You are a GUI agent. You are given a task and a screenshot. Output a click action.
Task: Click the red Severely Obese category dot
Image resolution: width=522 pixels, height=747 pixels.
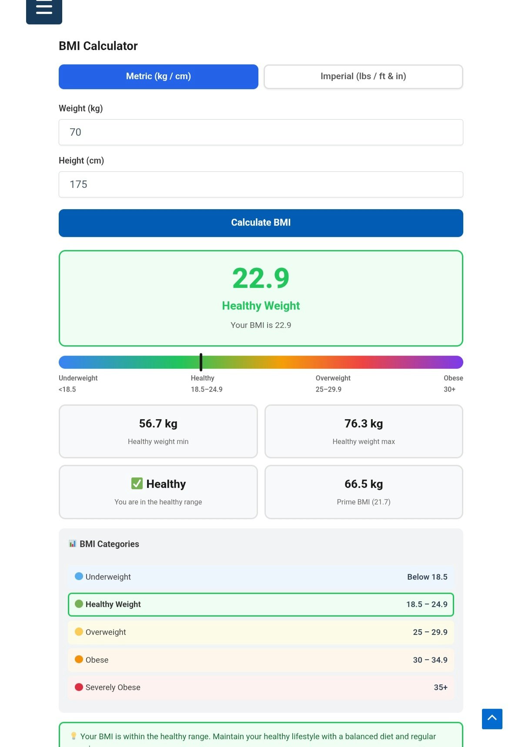(79, 687)
